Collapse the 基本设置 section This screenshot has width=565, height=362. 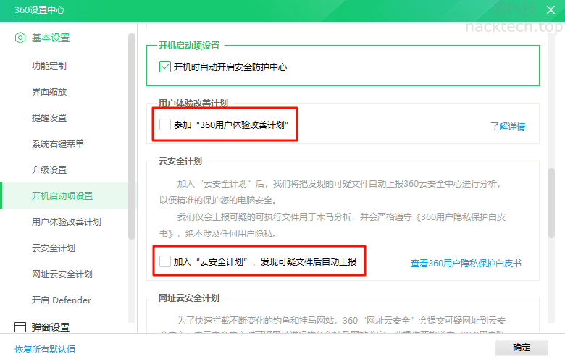coord(51,38)
